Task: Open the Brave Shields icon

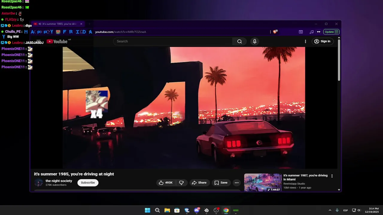Action: point(276,32)
